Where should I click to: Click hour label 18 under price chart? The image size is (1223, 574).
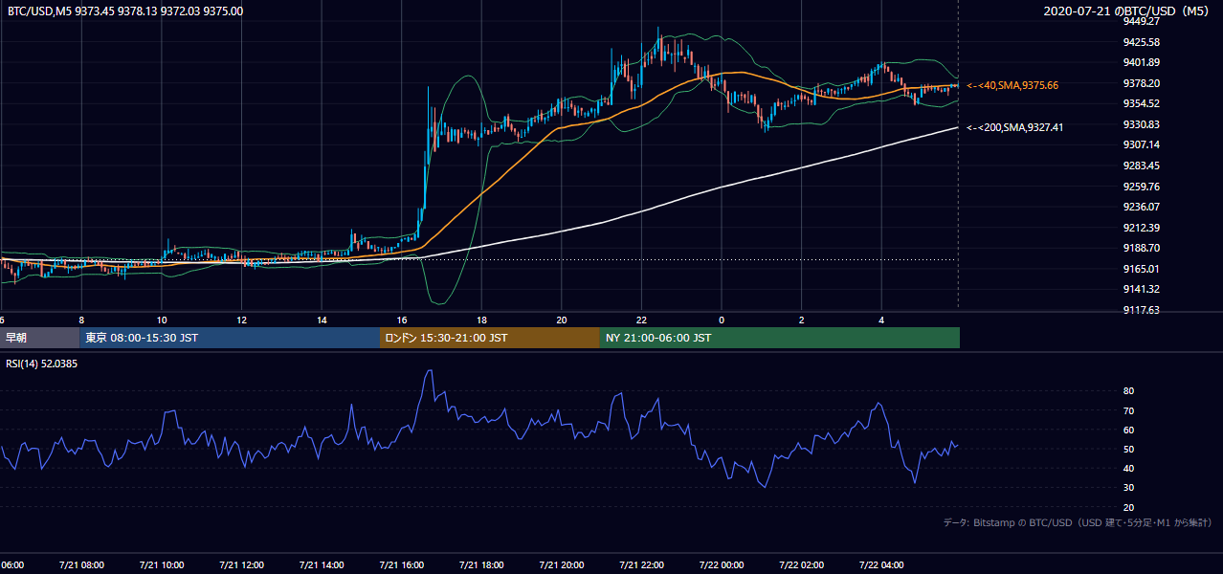tap(481, 320)
